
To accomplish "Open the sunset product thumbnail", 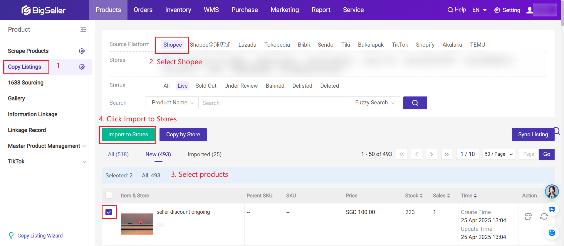I will (x=137, y=224).
